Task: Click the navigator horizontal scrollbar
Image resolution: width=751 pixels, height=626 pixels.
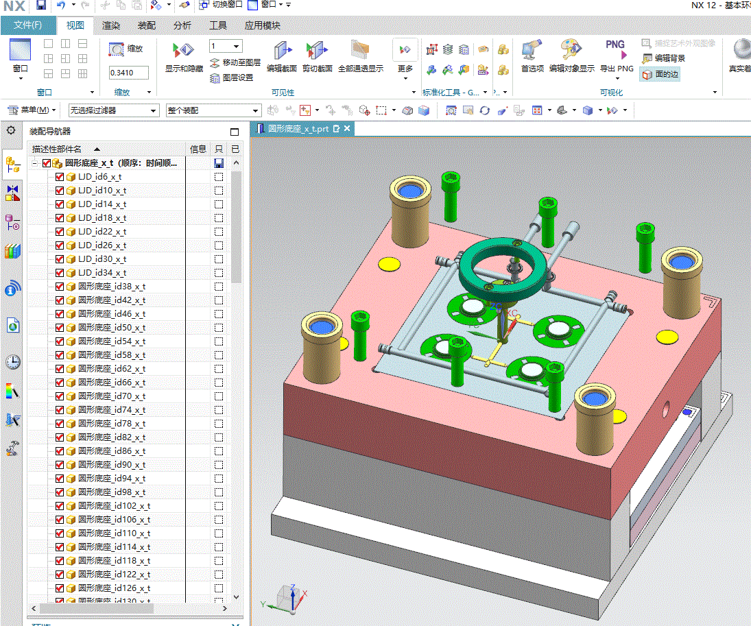Action: [96, 608]
